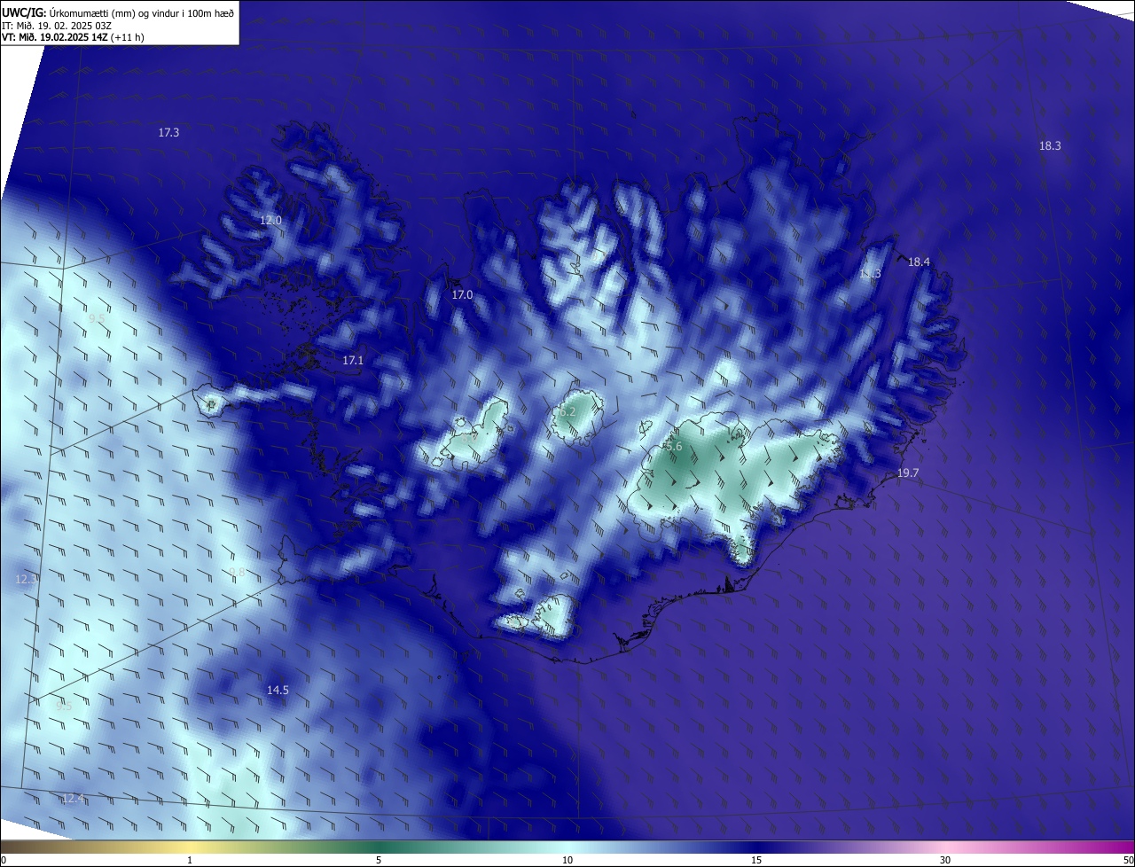Click the '5' tick on the legend
Screen dimensions: 1135x867
(379, 860)
